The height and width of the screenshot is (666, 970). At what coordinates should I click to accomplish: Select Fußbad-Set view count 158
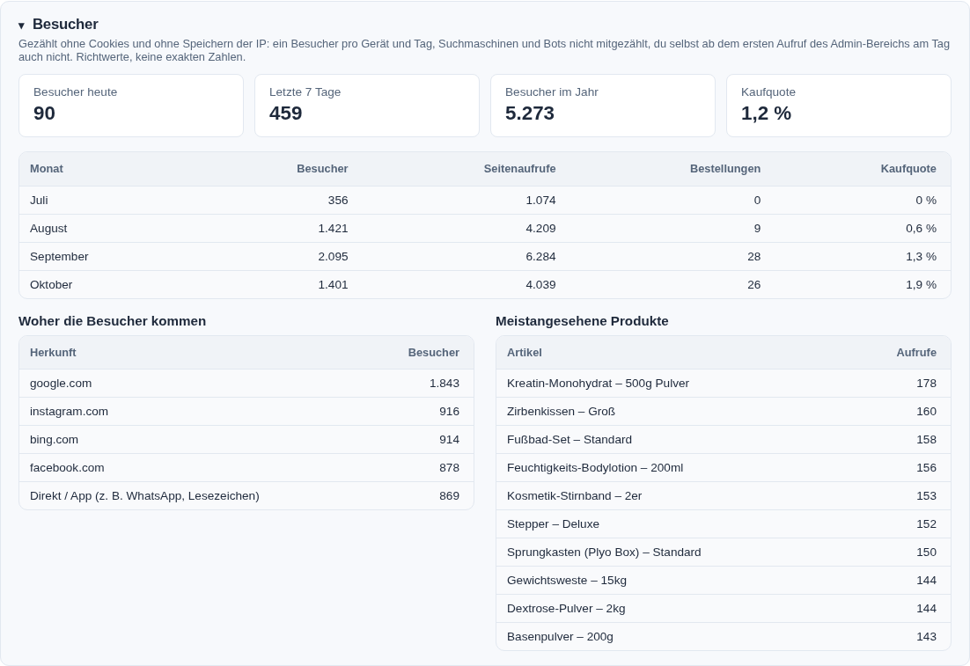coord(926,440)
